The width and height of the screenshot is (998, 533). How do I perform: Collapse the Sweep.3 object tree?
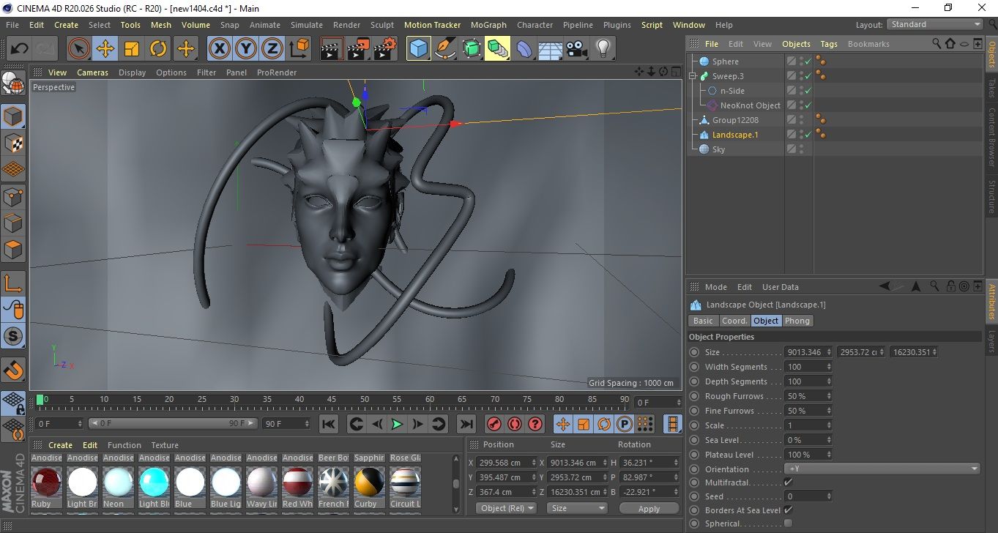coord(693,76)
